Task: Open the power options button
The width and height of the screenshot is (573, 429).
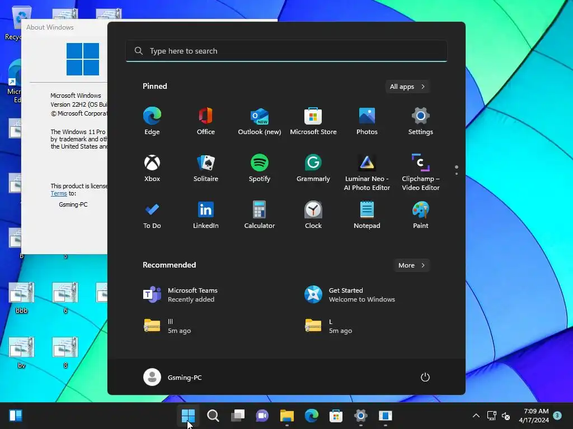Action: tap(425, 377)
